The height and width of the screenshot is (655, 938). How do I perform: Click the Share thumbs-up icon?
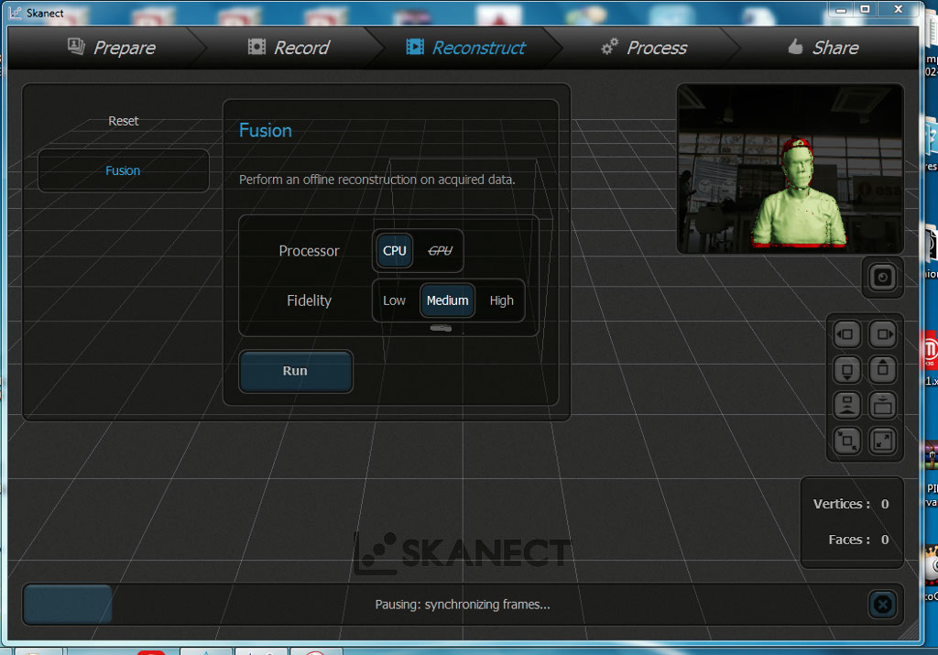coord(795,46)
